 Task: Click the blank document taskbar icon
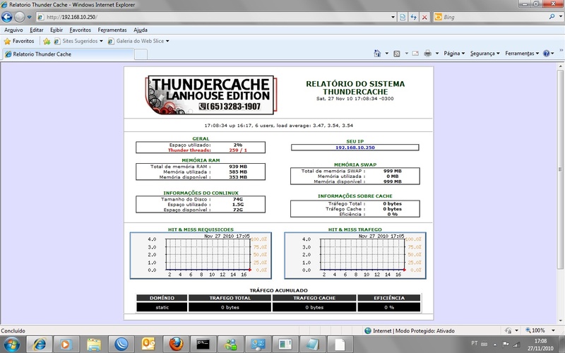click(340, 345)
